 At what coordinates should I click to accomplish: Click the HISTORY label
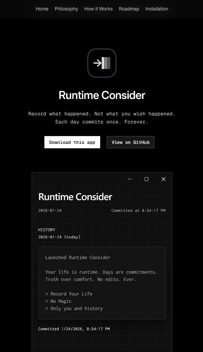[47, 230]
